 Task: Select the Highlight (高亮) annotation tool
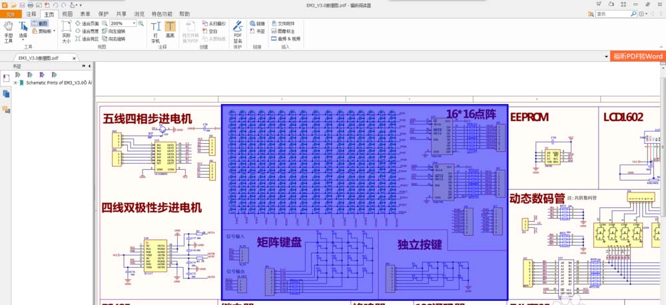click(x=169, y=31)
